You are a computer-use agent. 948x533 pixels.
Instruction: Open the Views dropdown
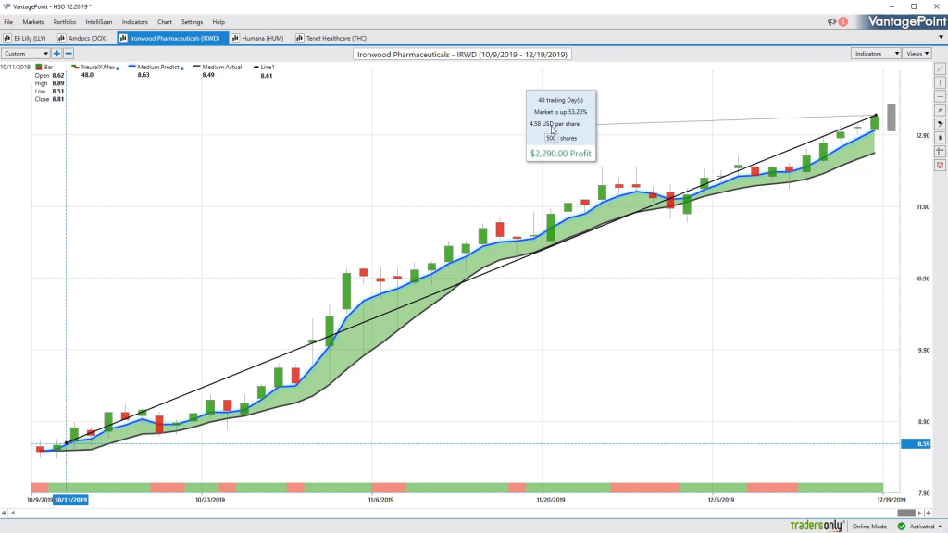pyautogui.click(x=917, y=54)
